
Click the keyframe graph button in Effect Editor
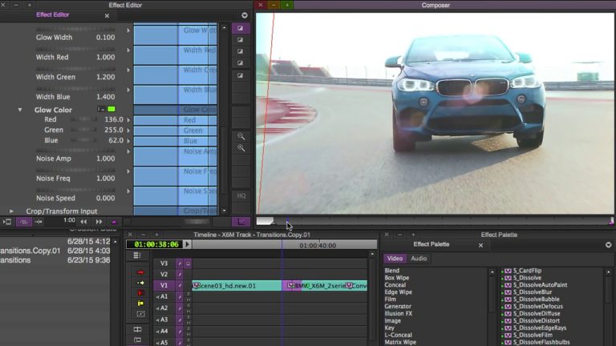pyautogui.click(x=241, y=222)
